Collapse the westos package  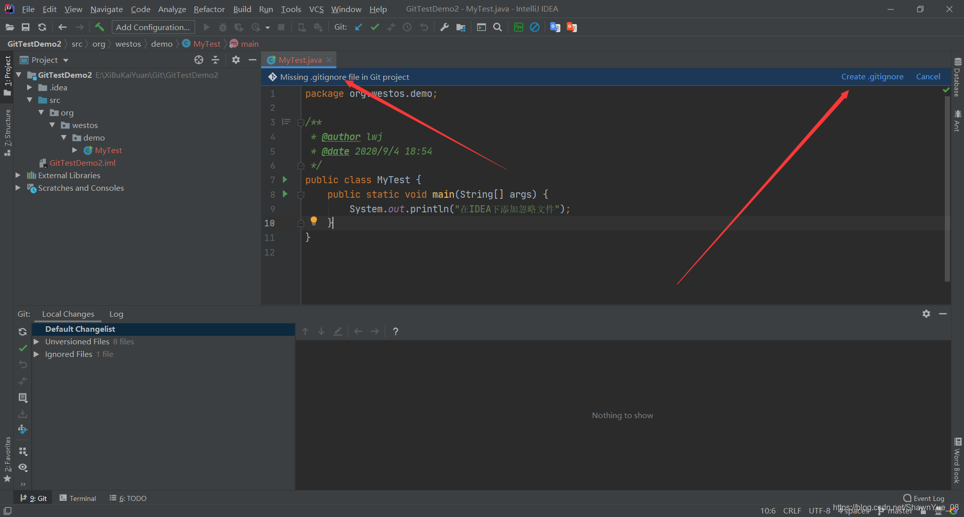click(52, 125)
